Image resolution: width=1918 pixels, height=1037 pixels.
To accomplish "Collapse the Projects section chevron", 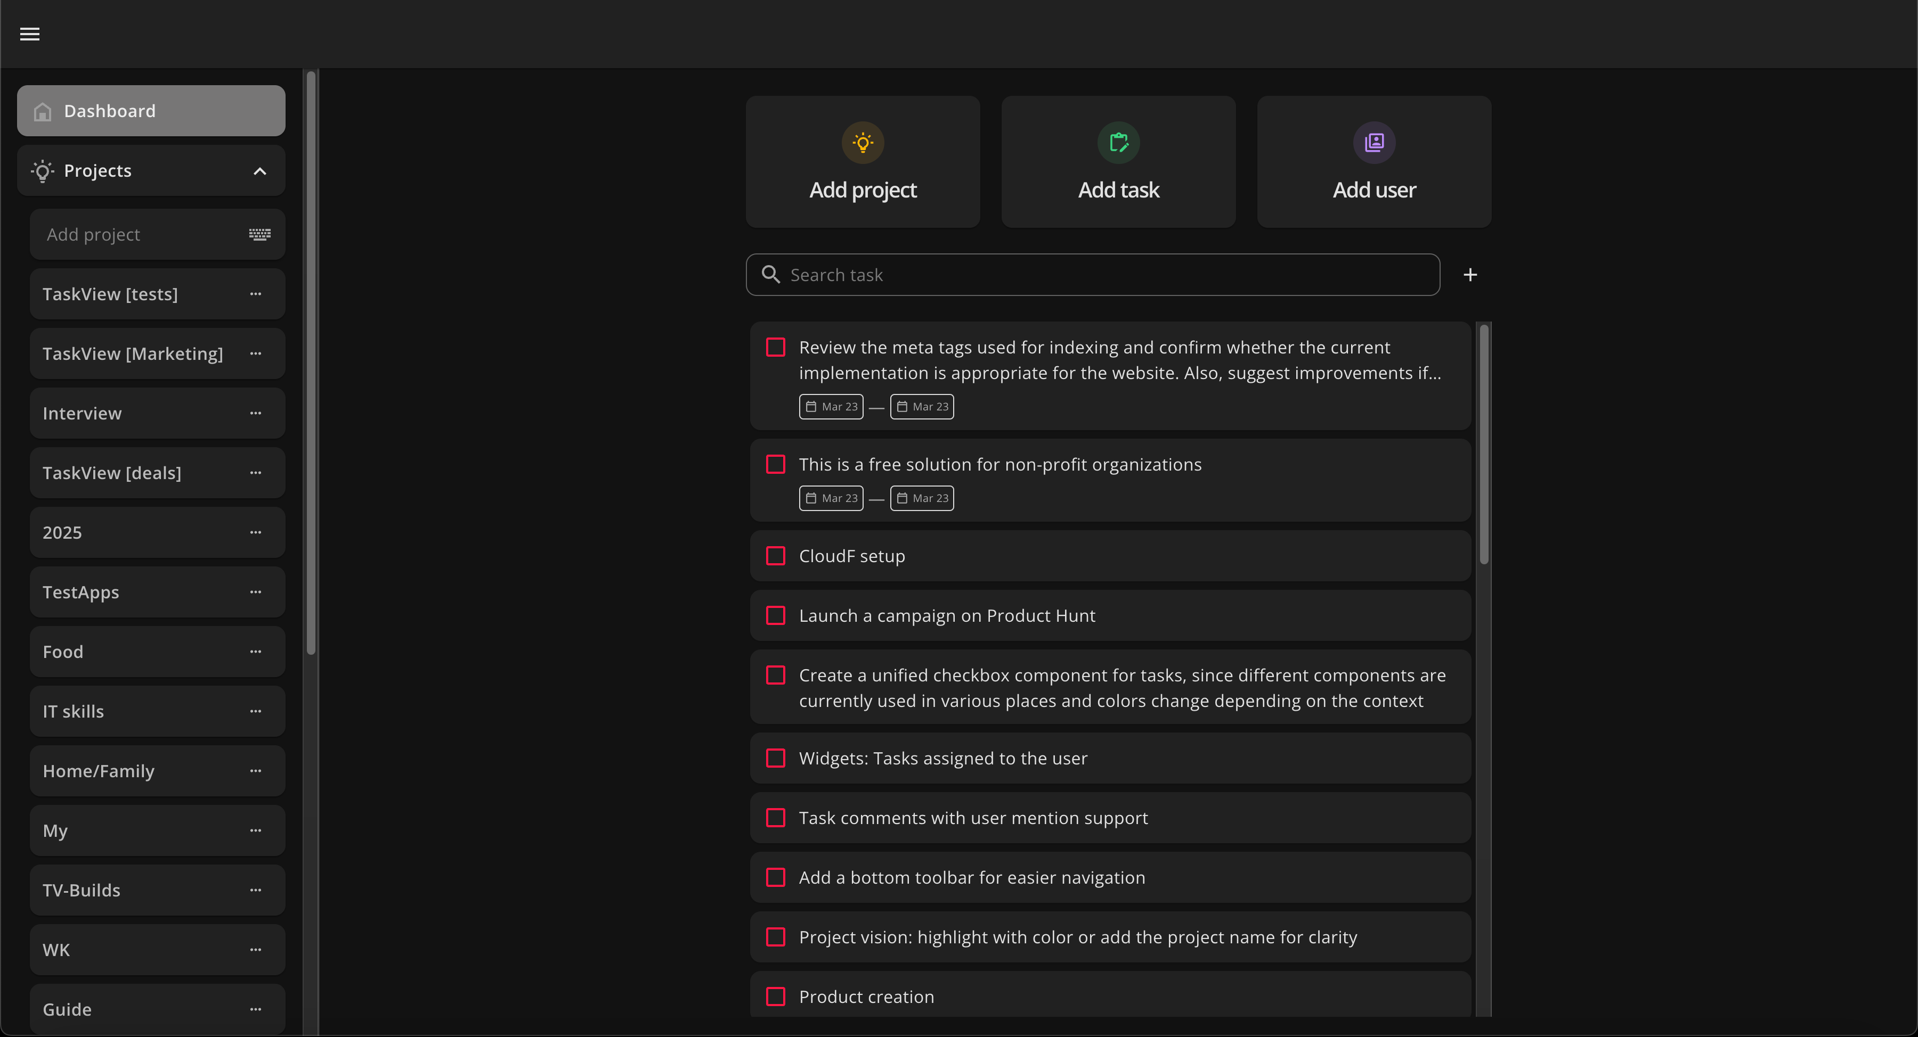I will point(260,171).
